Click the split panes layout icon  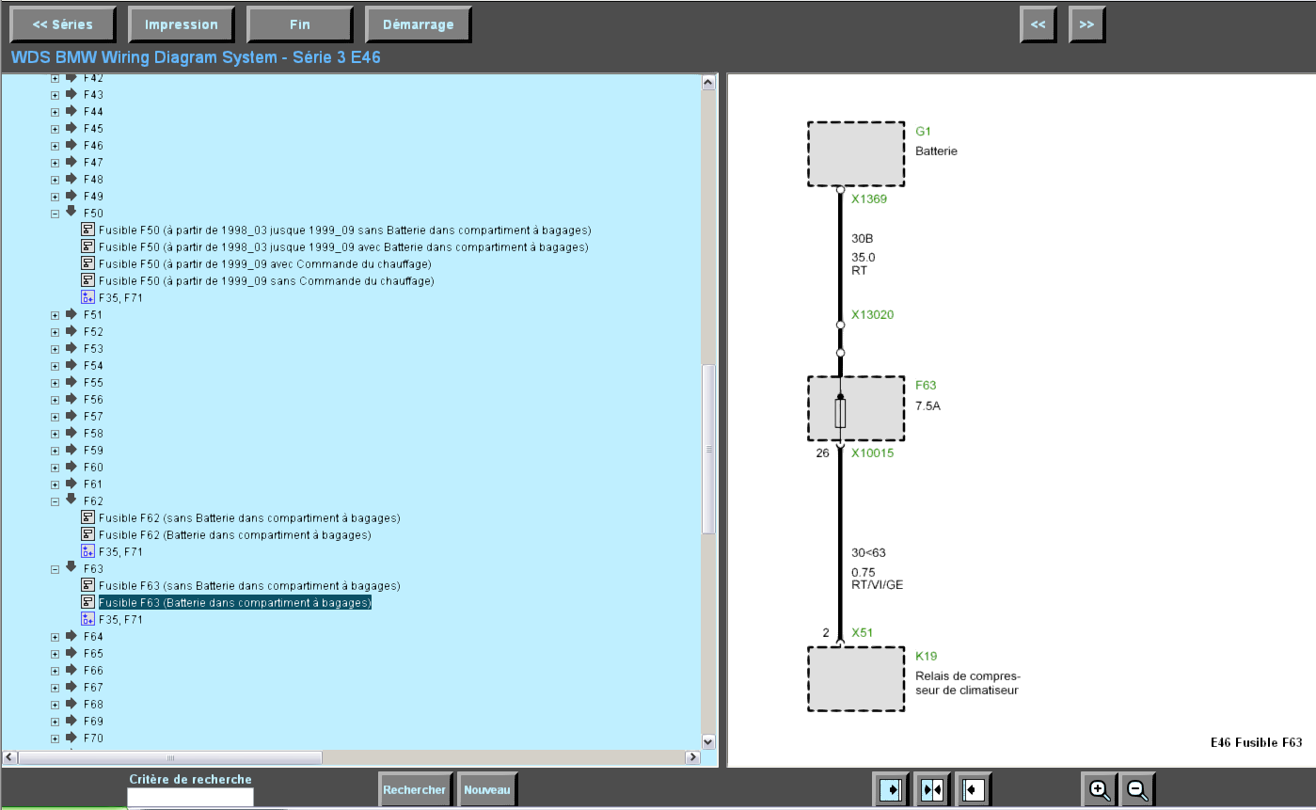coord(931,790)
